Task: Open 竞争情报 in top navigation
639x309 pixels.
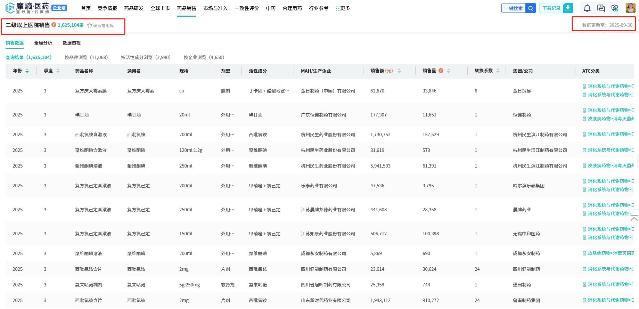Action: point(107,8)
